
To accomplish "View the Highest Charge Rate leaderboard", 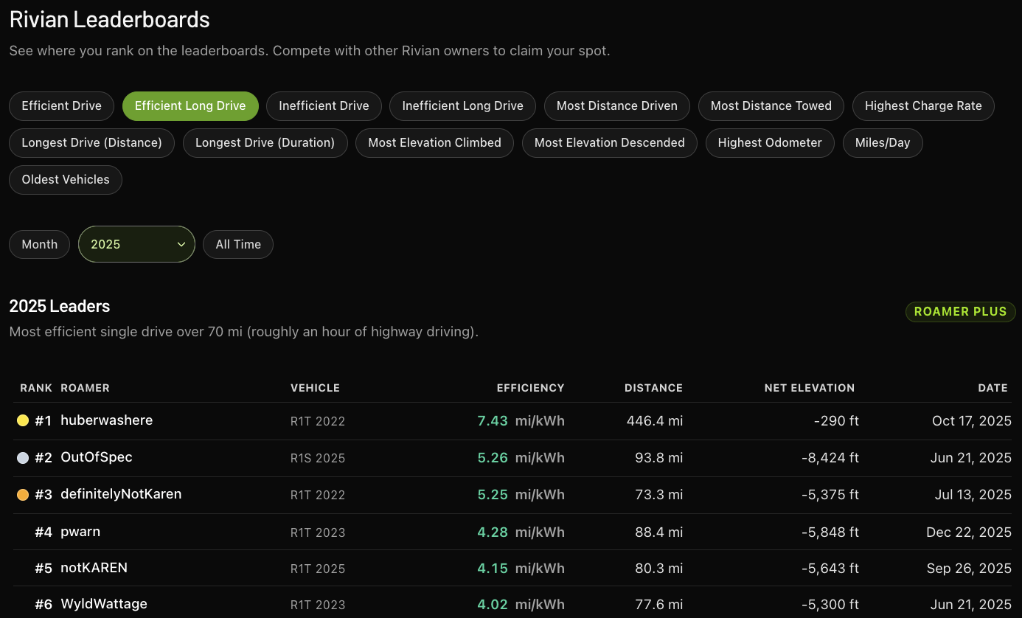I will (x=923, y=105).
